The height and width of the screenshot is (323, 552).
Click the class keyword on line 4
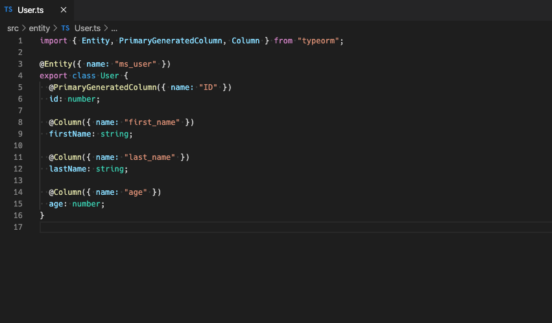[x=84, y=76]
